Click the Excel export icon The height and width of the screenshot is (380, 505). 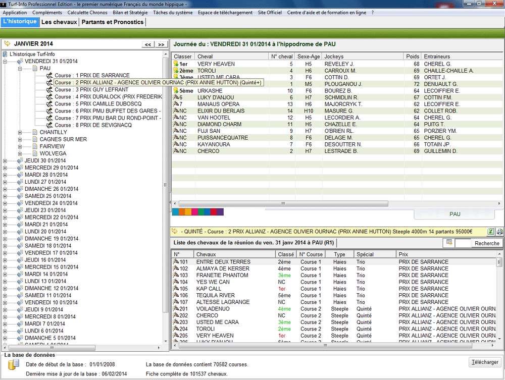[490, 232]
